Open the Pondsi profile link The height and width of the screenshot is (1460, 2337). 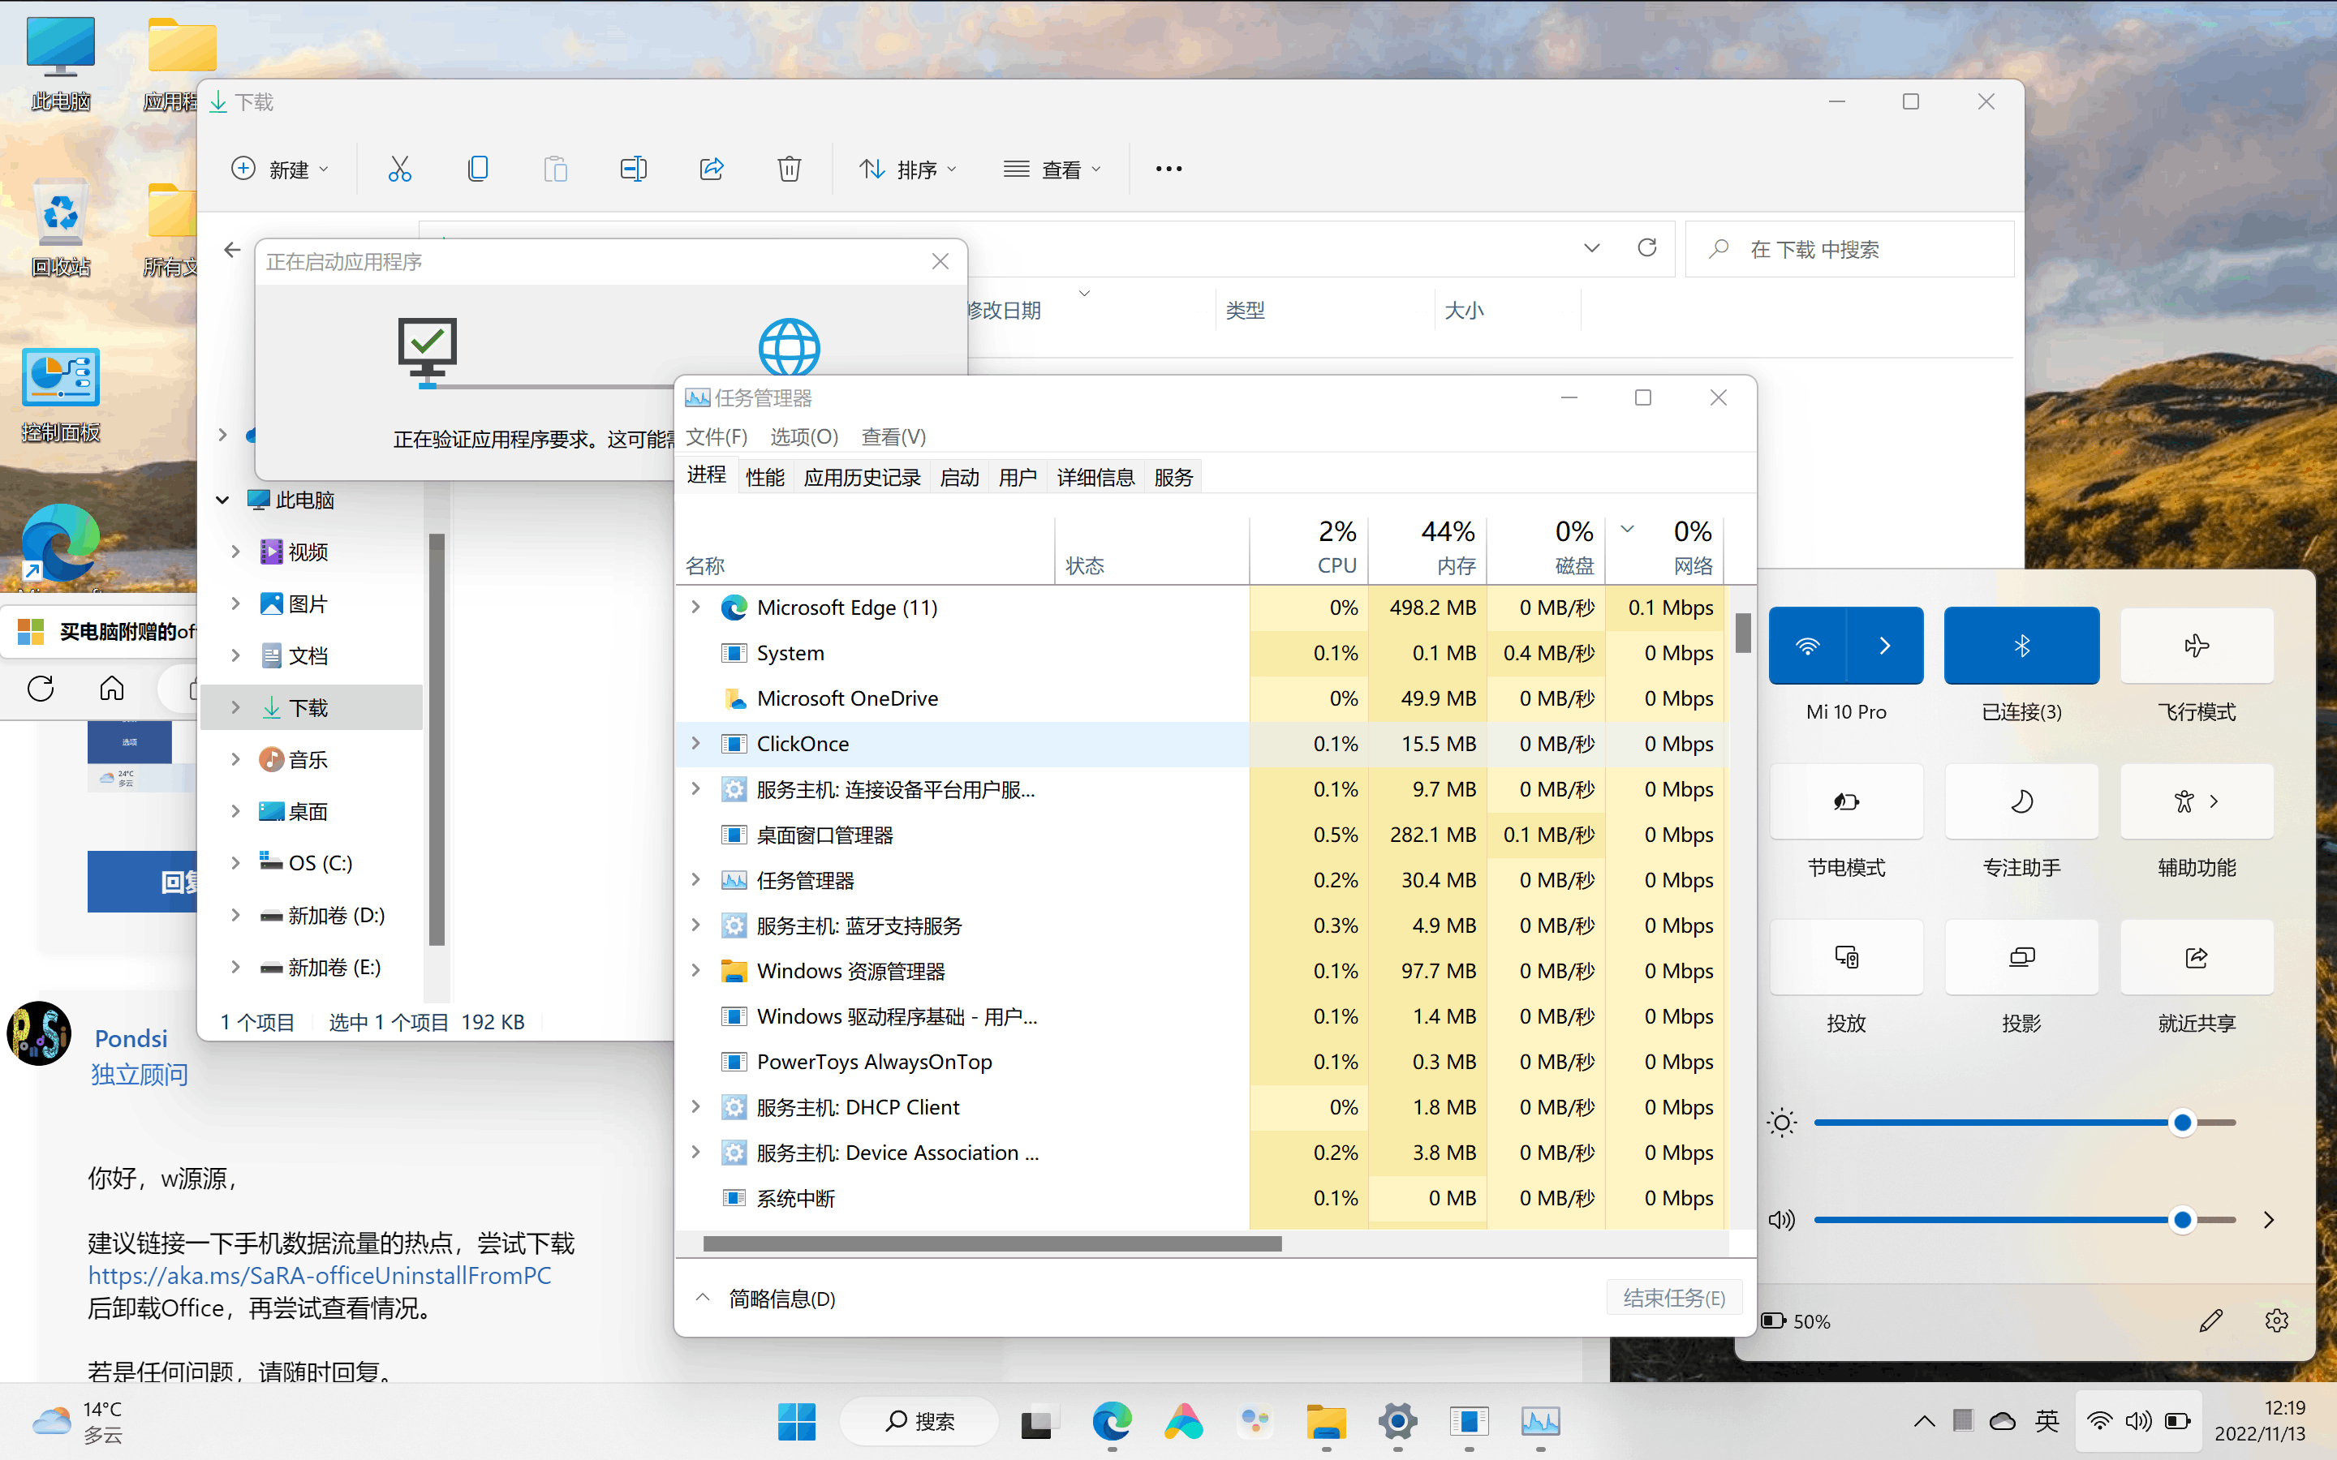point(131,1038)
